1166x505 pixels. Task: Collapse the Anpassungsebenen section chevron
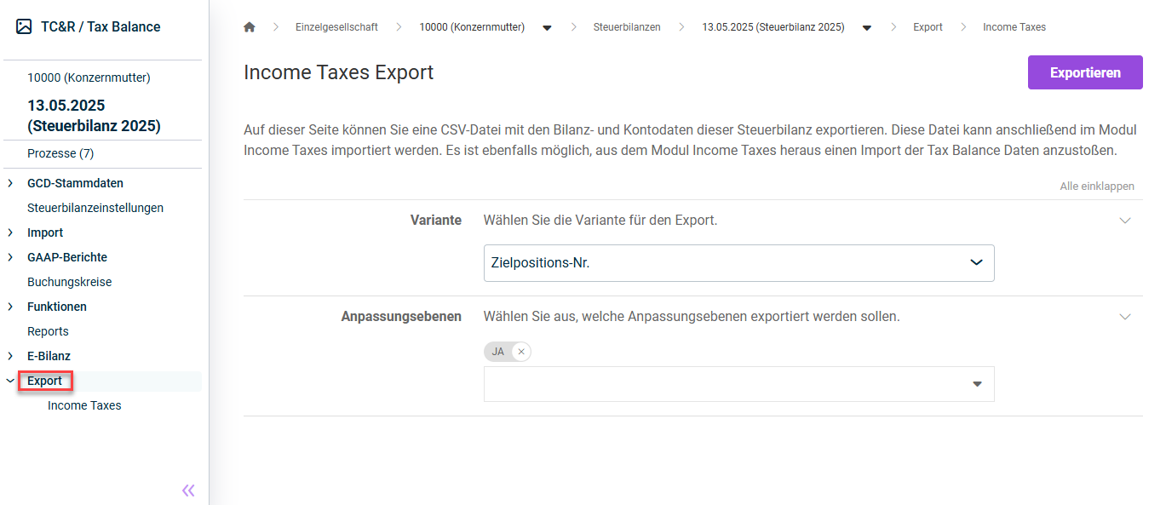[1125, 317]
